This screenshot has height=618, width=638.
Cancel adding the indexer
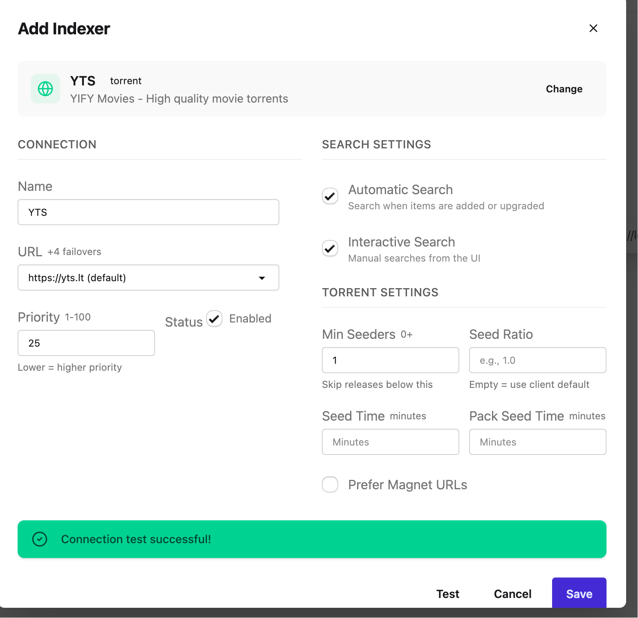512,593
